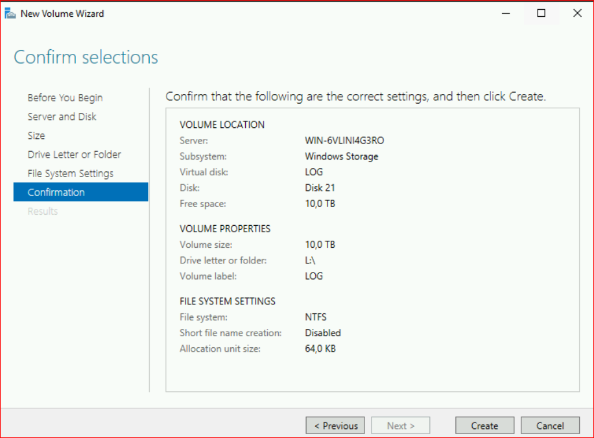594x438 pixels.
Task: Jump to the Size step
Action: point(36,136)
